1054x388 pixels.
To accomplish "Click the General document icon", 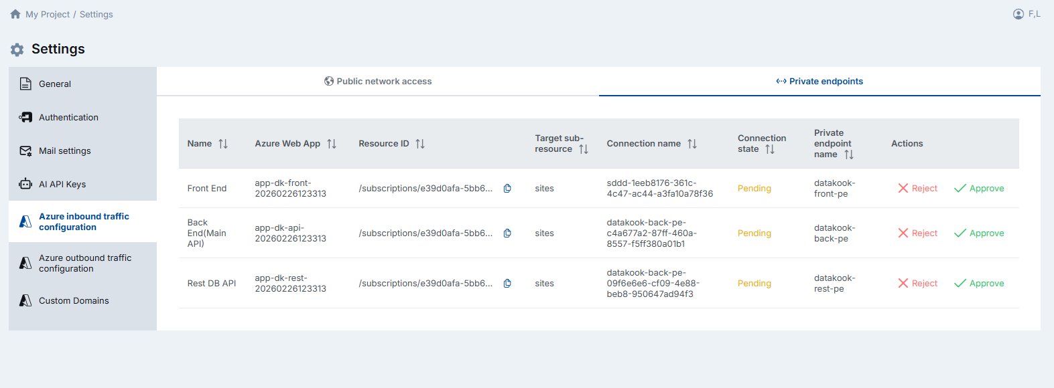I will [x=25, y=84].
